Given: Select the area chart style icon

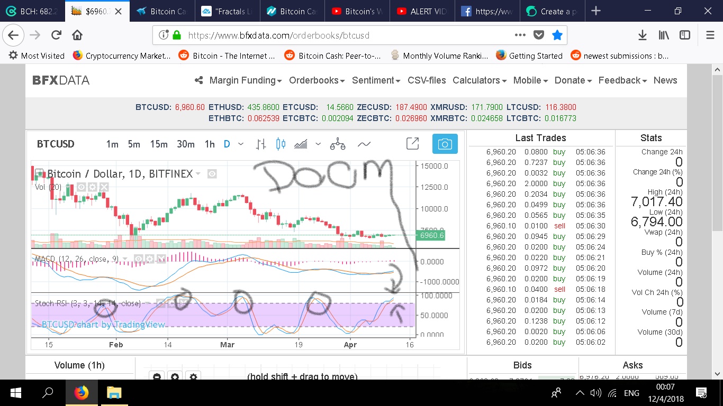Looking at the screenshot, I should (x=301, y=144).
